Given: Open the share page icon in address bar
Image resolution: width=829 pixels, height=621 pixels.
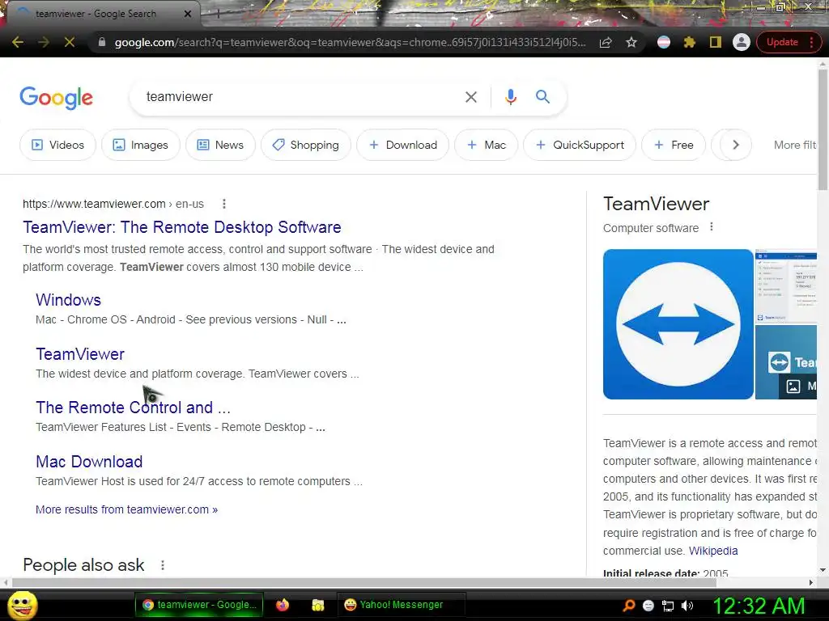Looking at the screenshot, I should [x=606, y=42].
